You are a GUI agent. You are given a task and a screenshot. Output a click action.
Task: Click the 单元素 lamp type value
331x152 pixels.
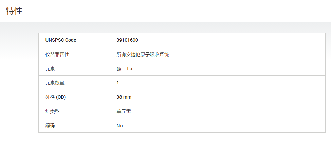124,112
